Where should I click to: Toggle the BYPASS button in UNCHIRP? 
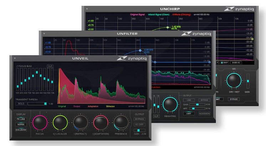point(234,99)
